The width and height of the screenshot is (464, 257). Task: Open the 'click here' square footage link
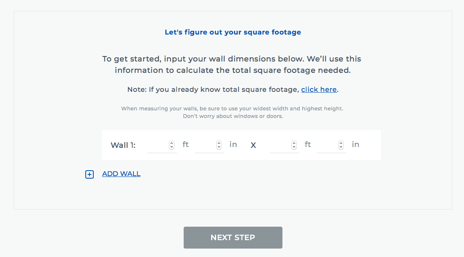coord(319,89)
